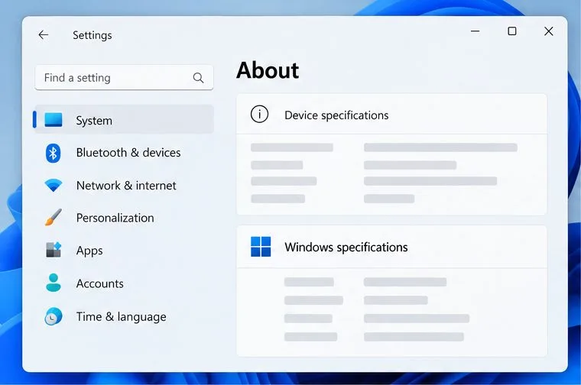The width and height of the screenshot is (581, 385).
Task: Go to Personalization settings
Action: tap(123, 218)
